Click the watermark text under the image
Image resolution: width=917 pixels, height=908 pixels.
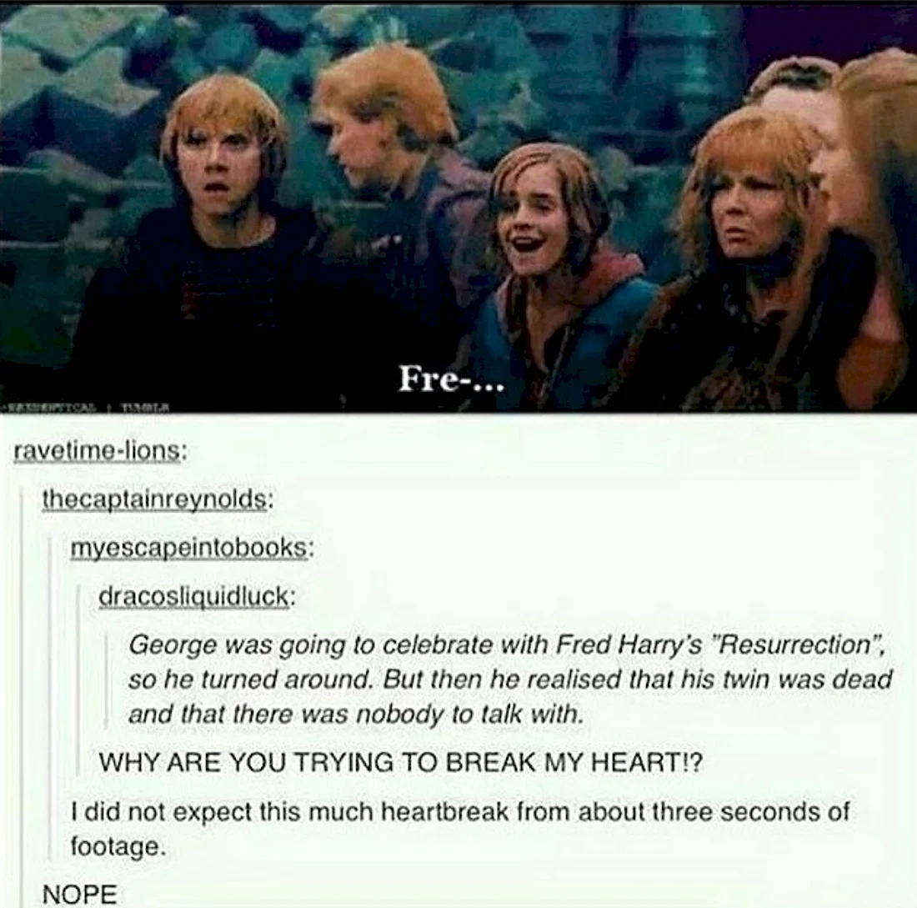click(x=87, y=407)
